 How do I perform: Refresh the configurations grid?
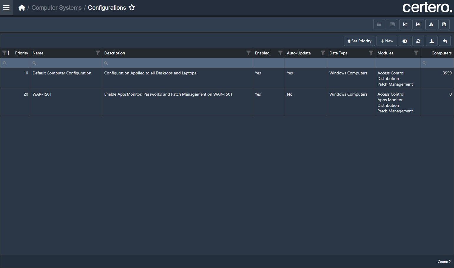pos(418,41)
